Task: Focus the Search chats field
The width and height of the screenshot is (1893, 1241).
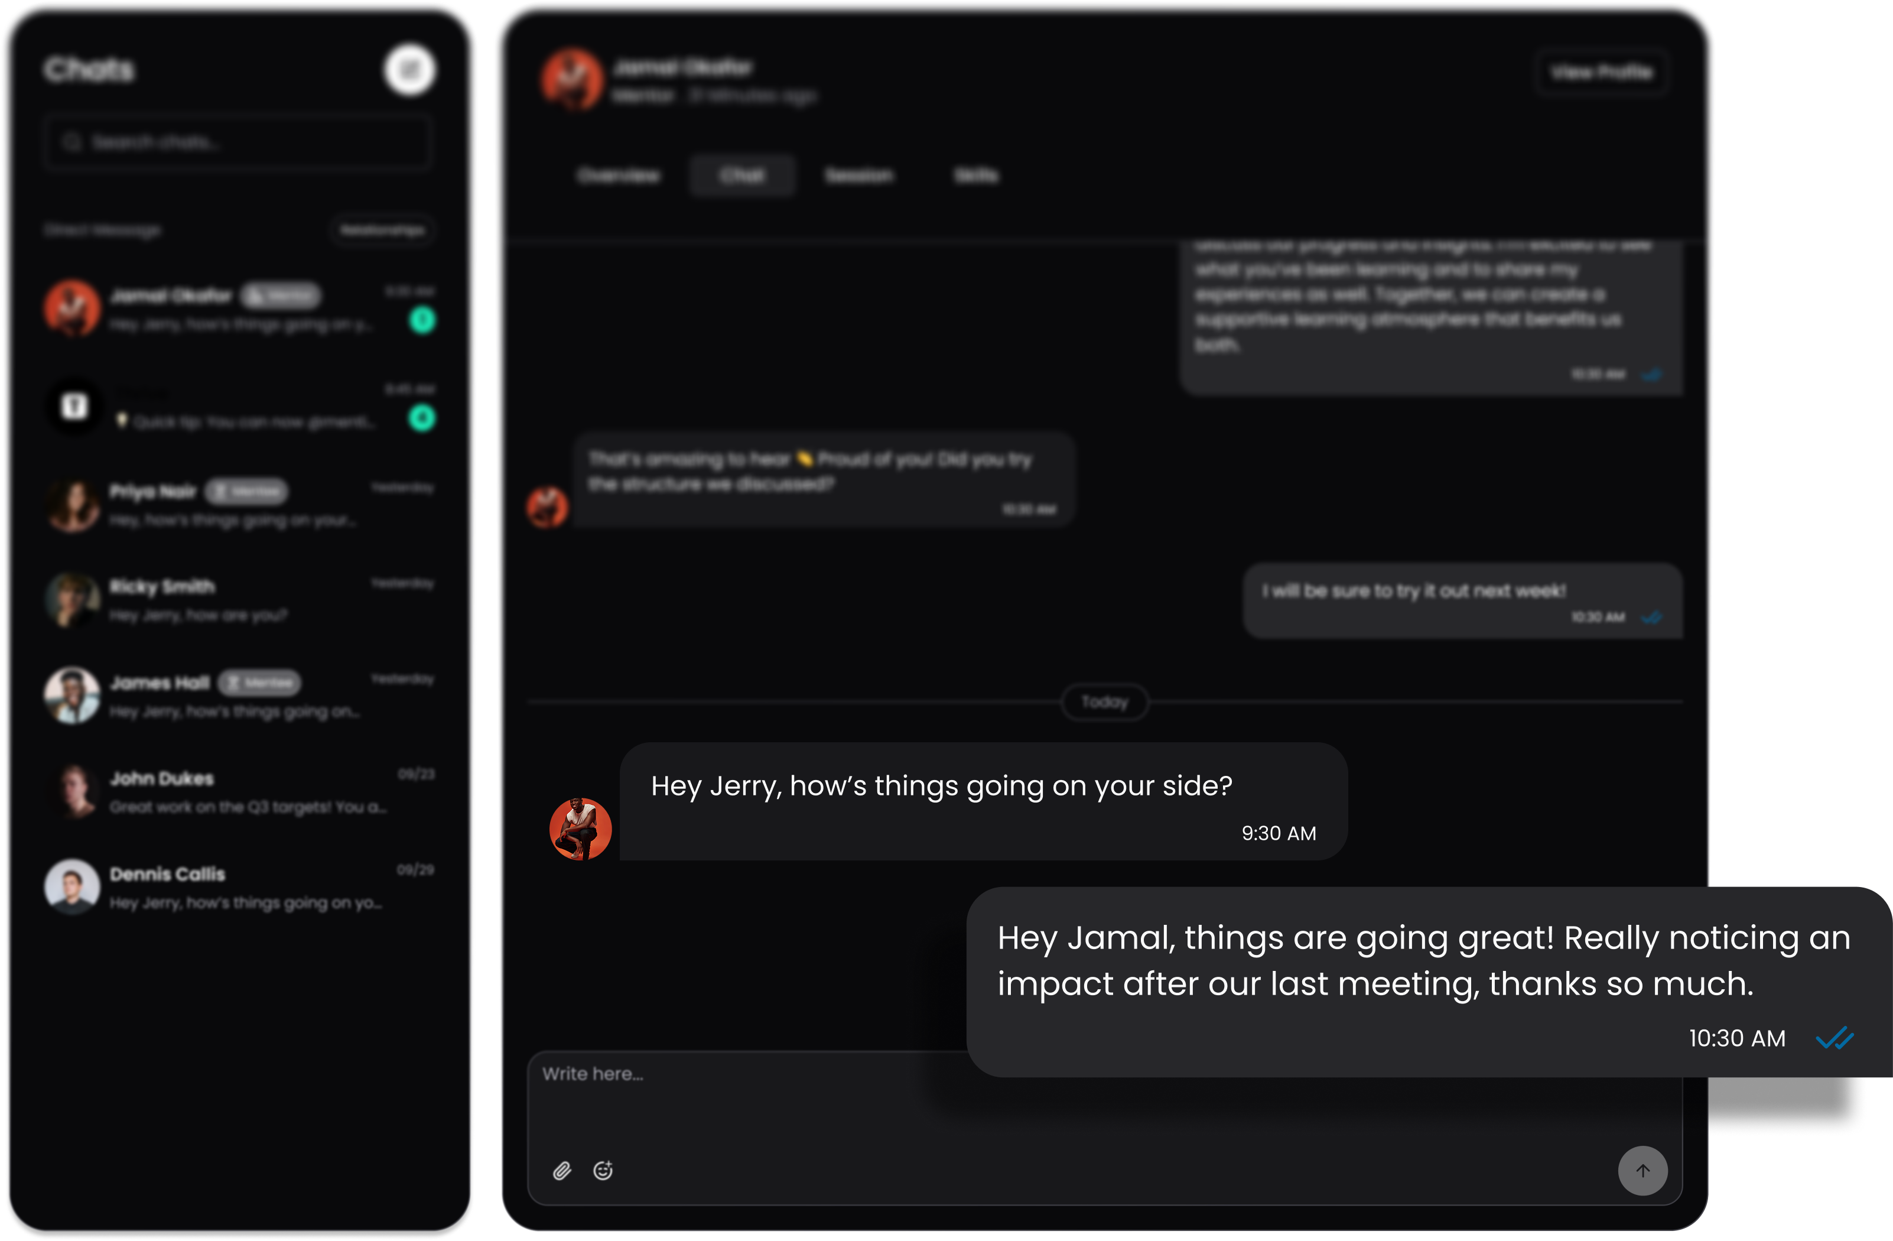Action: coord(239,142)
